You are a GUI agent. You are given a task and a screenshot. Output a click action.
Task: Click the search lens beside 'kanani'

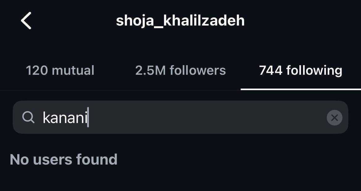pos(28,117)
